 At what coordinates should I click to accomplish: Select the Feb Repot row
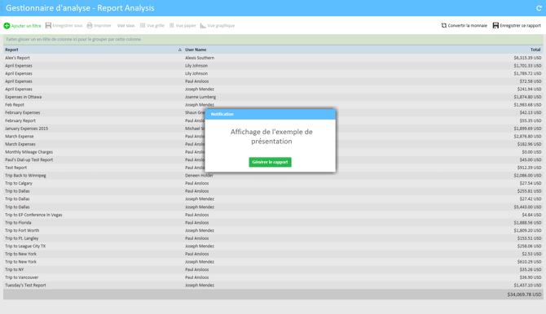click(x=273, y=105)
